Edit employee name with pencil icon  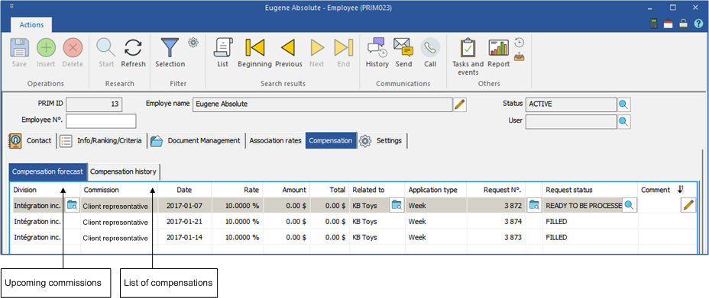coord(459,104)
